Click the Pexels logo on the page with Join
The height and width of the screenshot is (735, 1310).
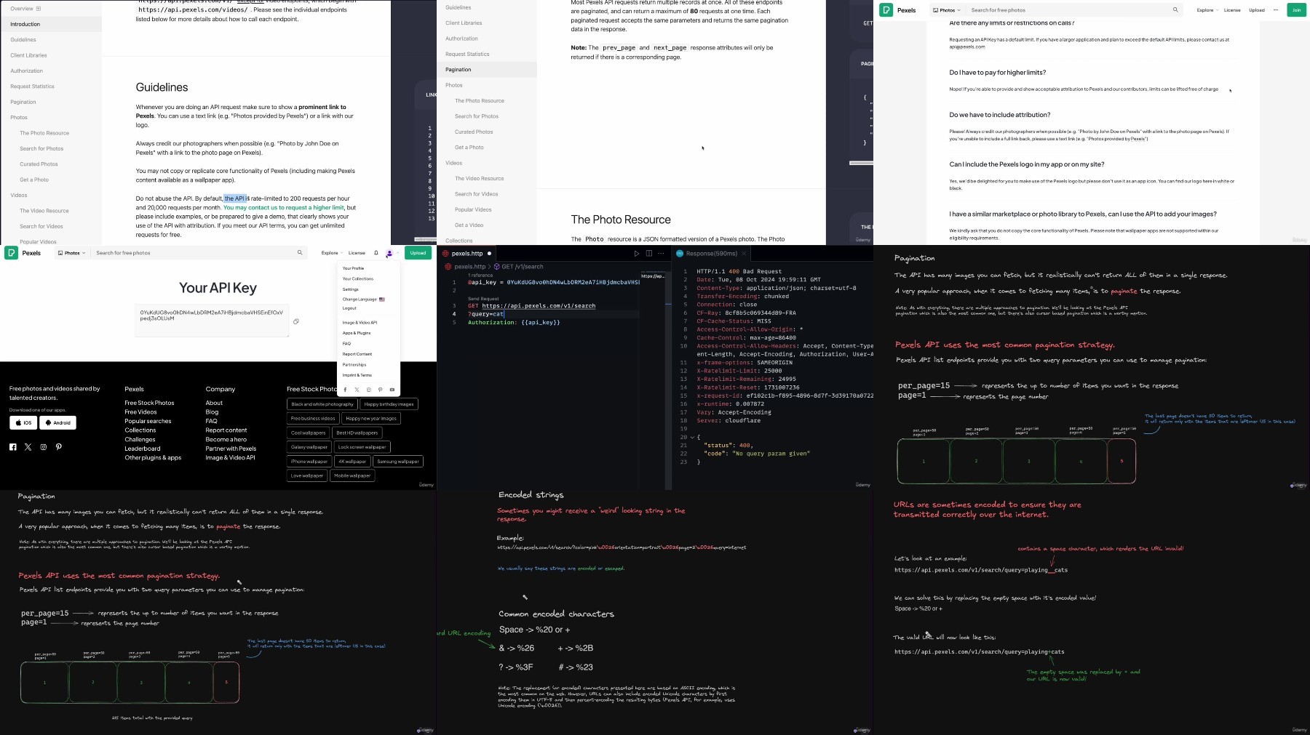pos(886,10)
